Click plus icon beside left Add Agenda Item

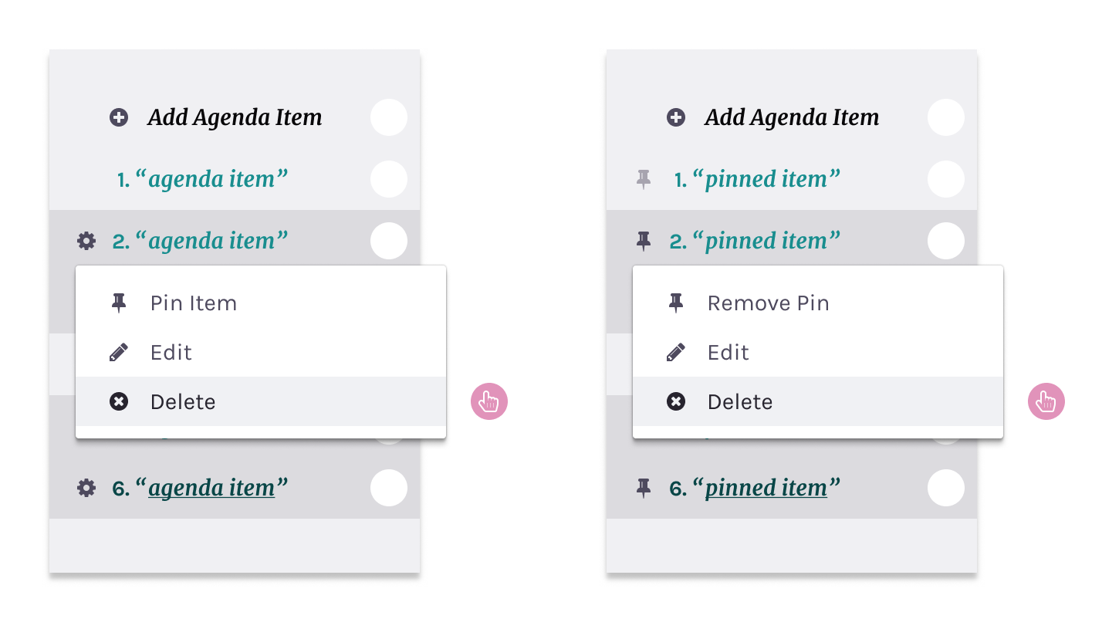click(x=119, y=117)
